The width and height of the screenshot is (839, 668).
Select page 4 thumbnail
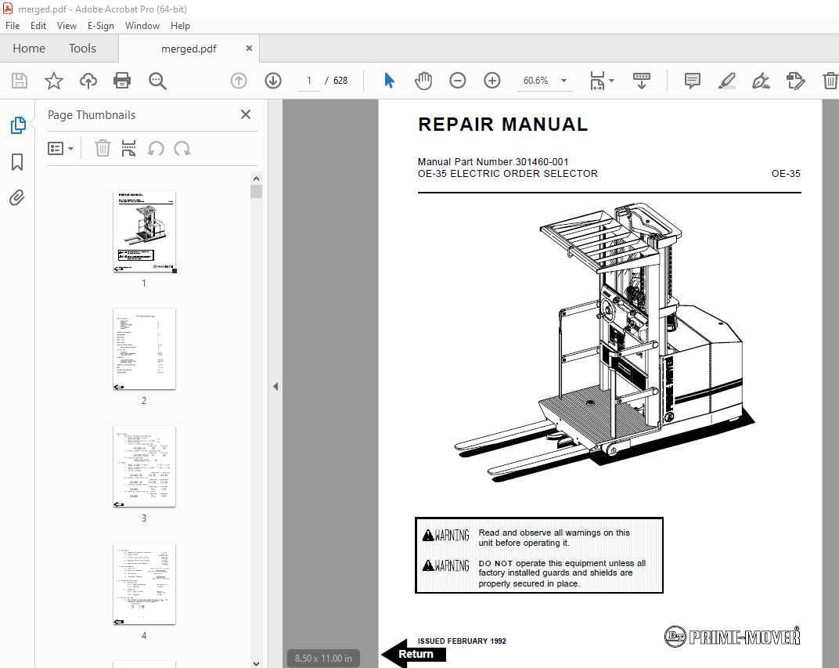[145, 584]
